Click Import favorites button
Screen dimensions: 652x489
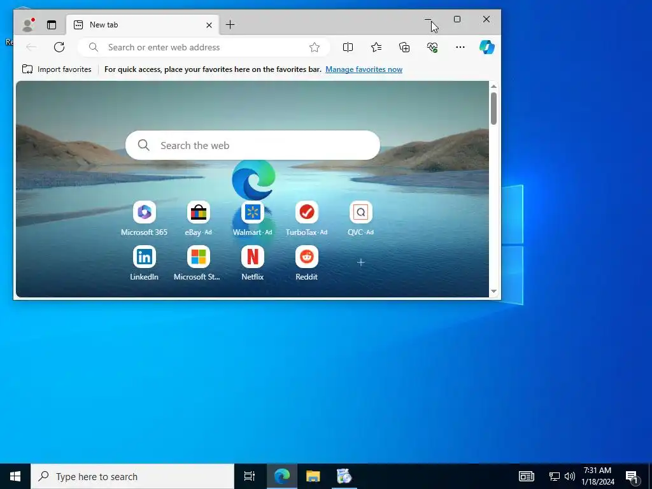tap(57, 69)
